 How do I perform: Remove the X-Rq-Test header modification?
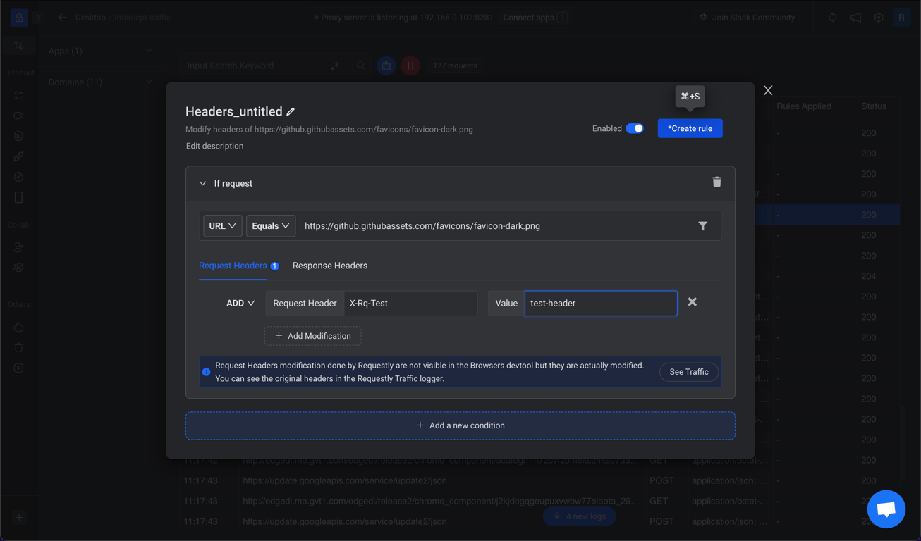click(692, 302)
